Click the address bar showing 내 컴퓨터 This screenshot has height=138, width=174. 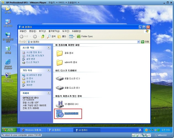pos(82,42)
